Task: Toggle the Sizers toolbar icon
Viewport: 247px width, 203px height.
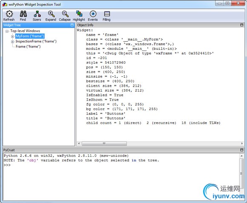Action: point(37,14)
